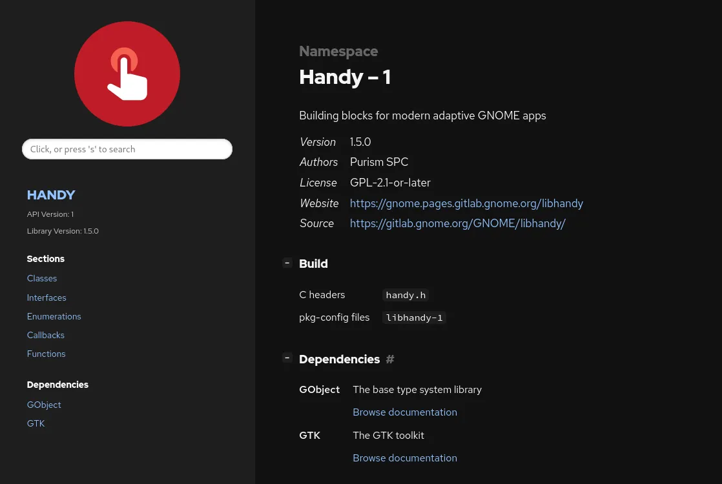
Task: Browse documentation for GTK
Action: click(405, 458)
